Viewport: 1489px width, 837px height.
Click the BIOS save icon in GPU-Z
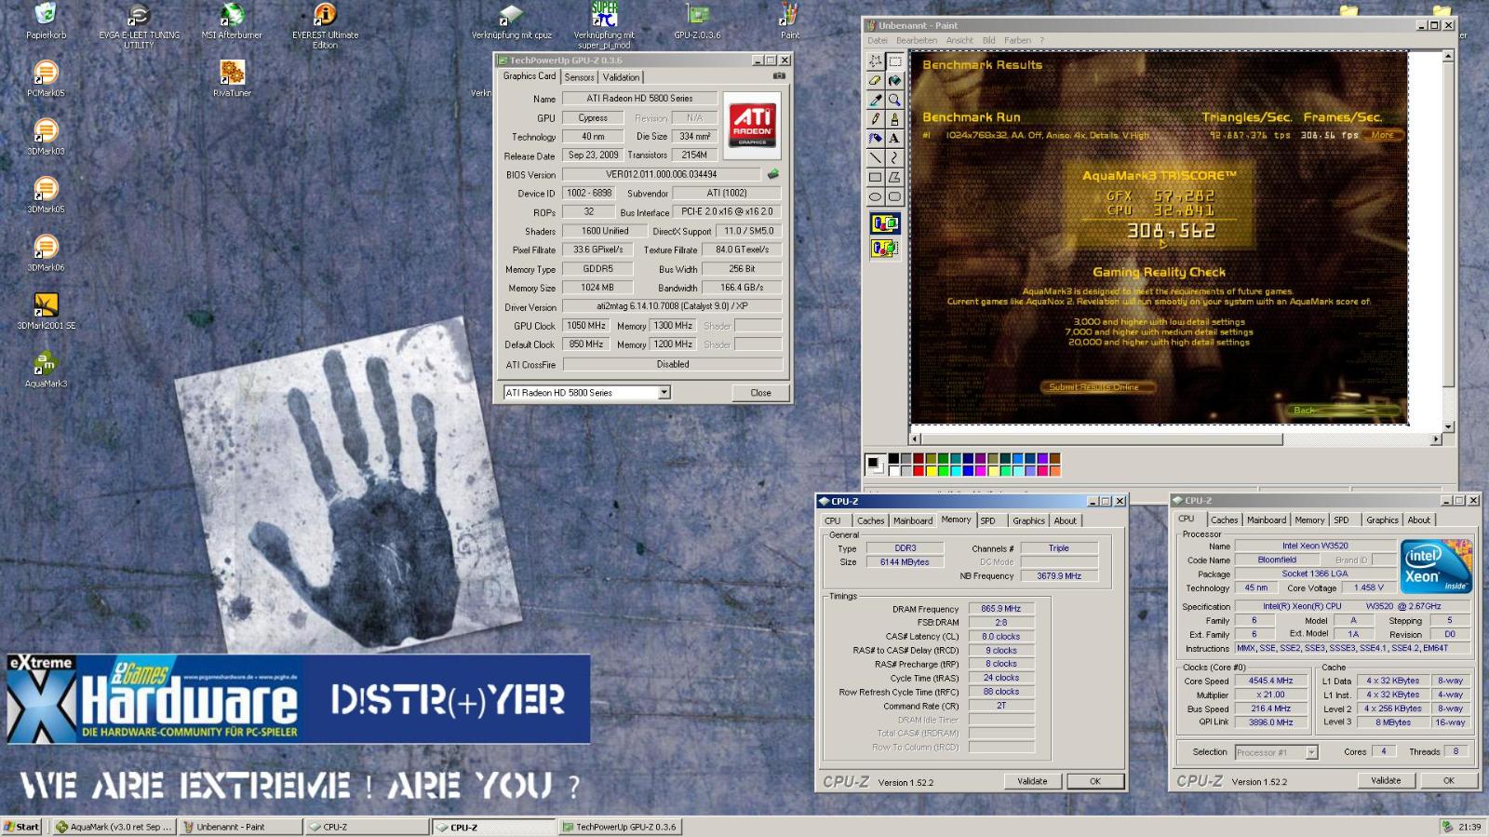pos(772,174)
